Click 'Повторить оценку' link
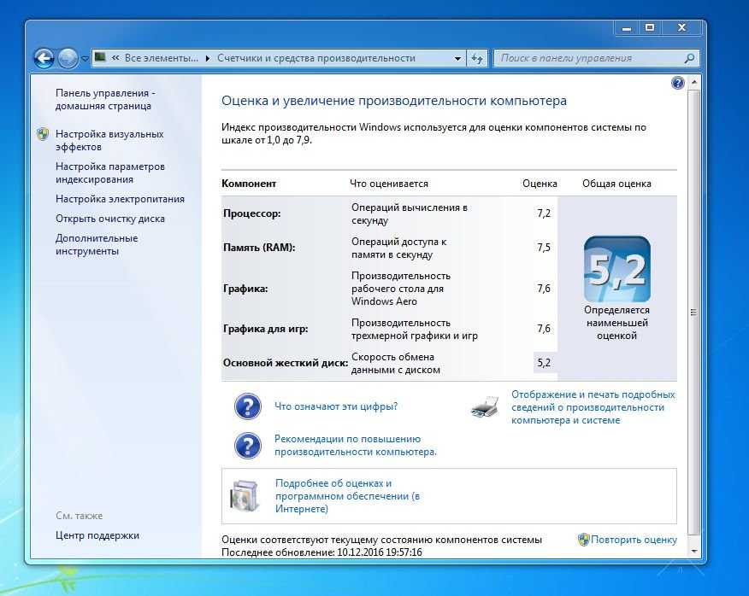The image size is (749, 596). click(634, 540)
